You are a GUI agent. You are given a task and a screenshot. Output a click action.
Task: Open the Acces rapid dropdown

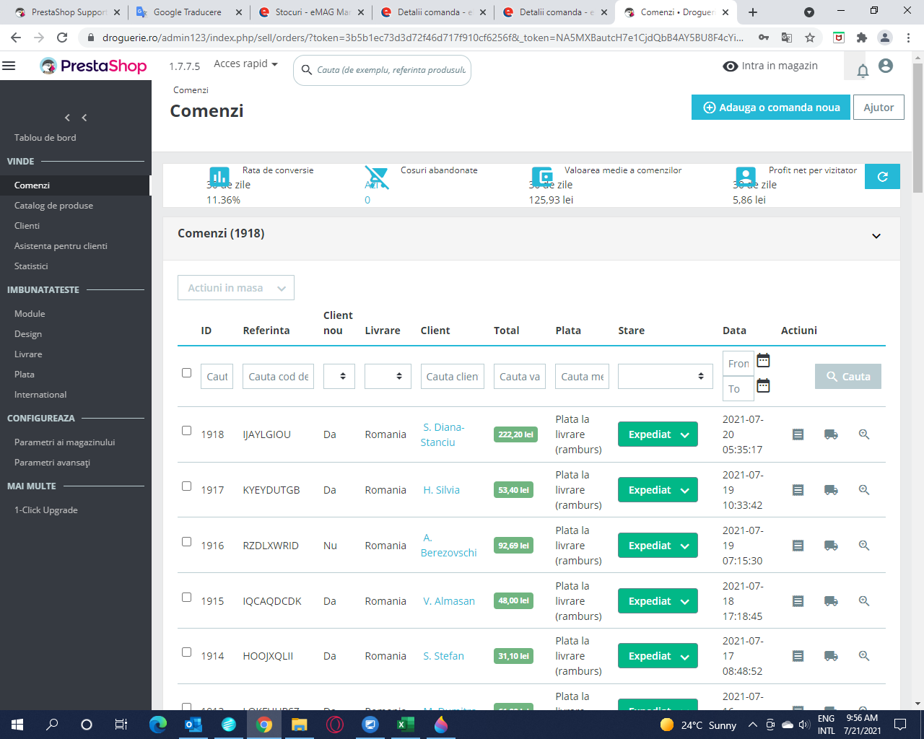click(245, 64)
